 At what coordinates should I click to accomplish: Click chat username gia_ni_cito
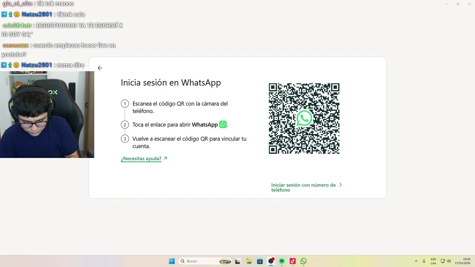click(x=17, y=4)
